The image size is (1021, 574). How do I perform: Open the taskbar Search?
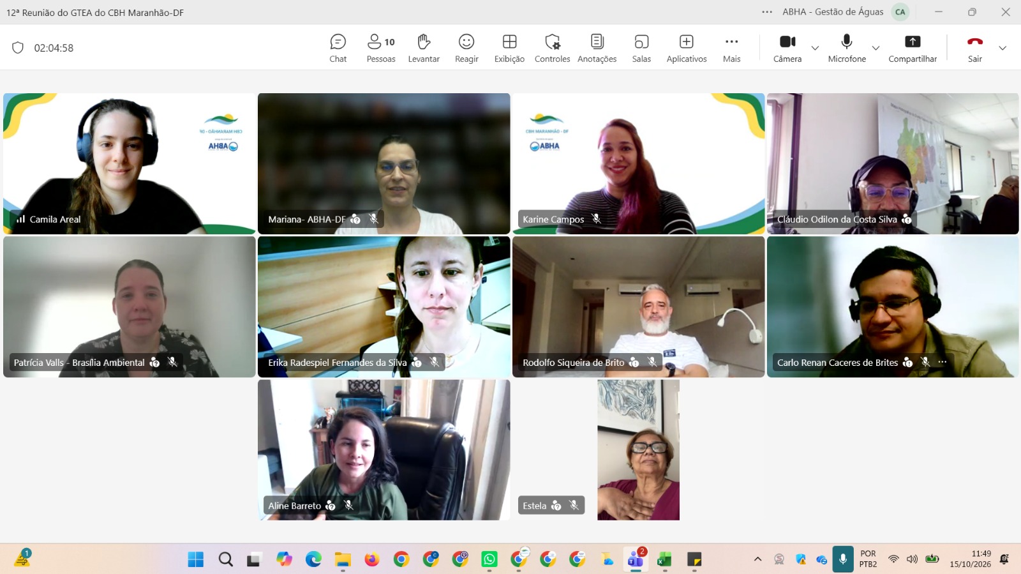pyautogui.click(x=225, y=559)
